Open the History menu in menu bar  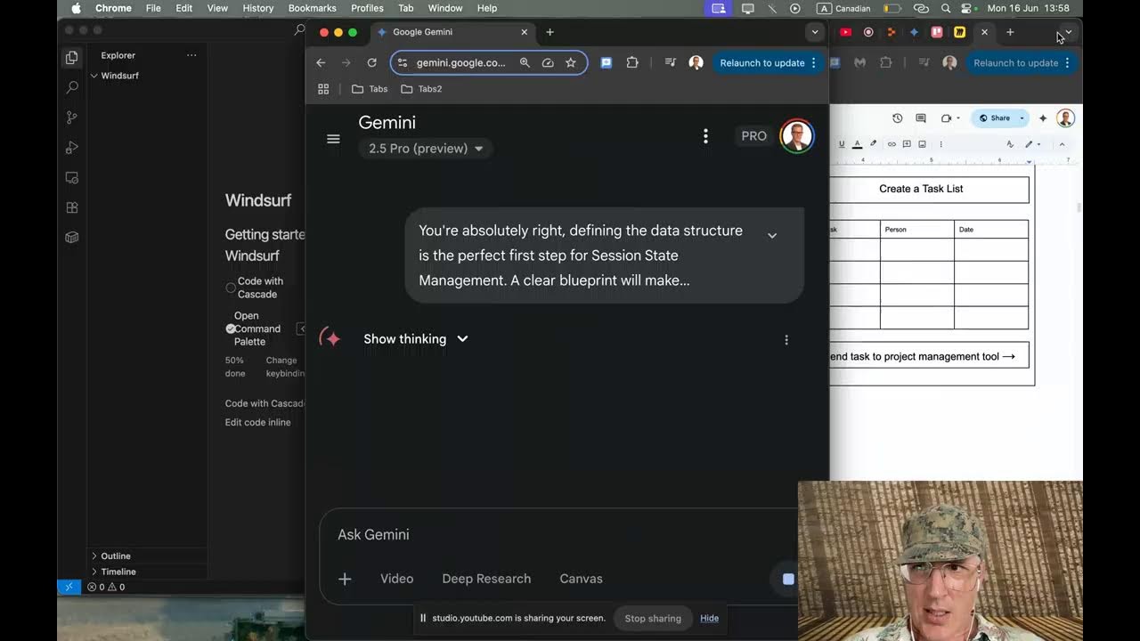pyautogui.click(x=257, y=8)
